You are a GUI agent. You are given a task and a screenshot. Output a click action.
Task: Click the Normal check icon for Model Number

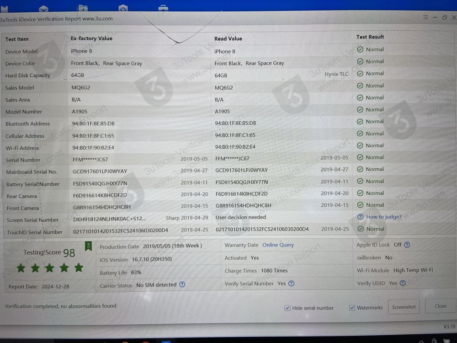360,110
